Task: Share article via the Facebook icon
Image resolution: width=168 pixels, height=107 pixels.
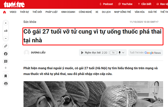Action: click(x=6, y=54)
